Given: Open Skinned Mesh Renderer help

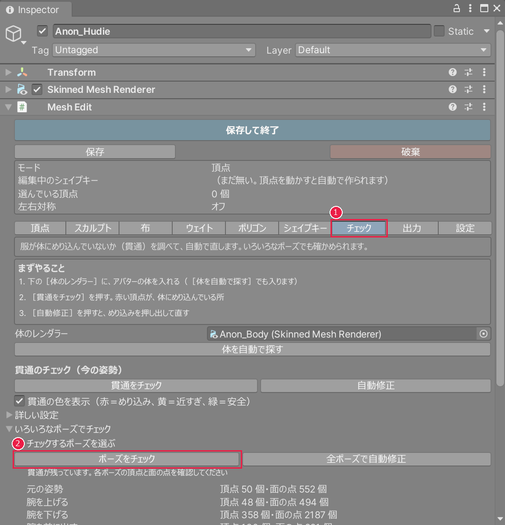Looking at the screenshot, I should (x=452, y=89).
